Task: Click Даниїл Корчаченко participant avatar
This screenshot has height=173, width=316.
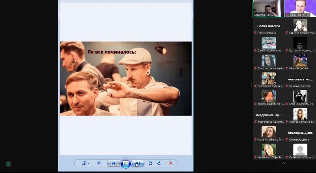Action: point(269,43)
